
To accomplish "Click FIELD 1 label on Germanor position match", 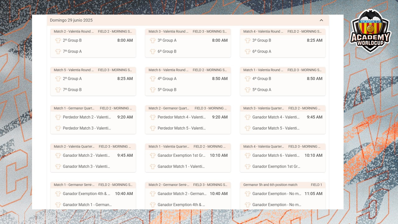I will 317,185.
